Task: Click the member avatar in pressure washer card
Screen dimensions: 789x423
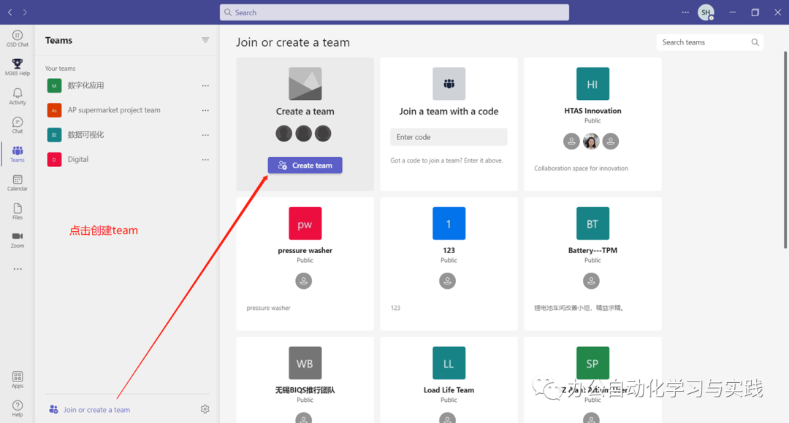Action: [x=303, y=281]
